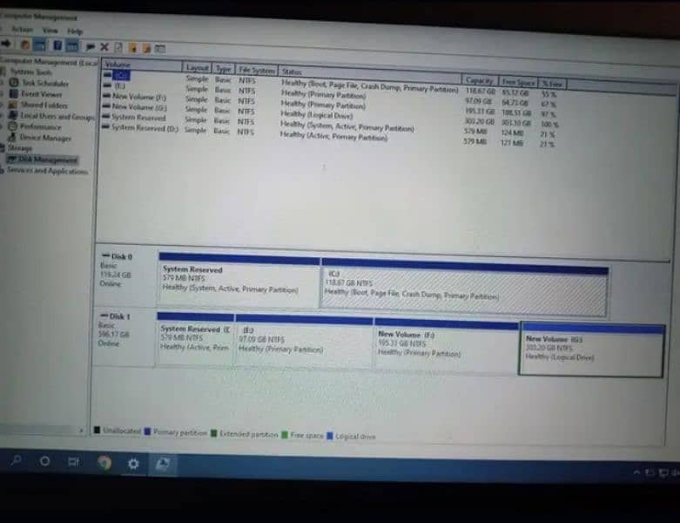Click the tree pane scrollbar right arrow
Screen dimensions: 680x523
81,430
